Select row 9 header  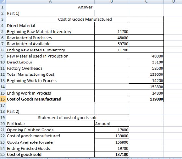pos(3,56)
